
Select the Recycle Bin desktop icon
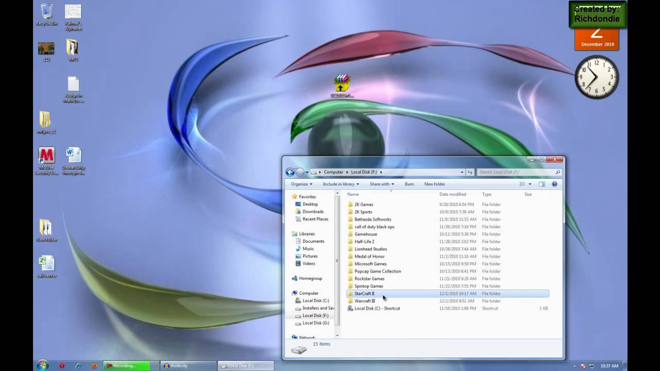click(x=46, y=14)
